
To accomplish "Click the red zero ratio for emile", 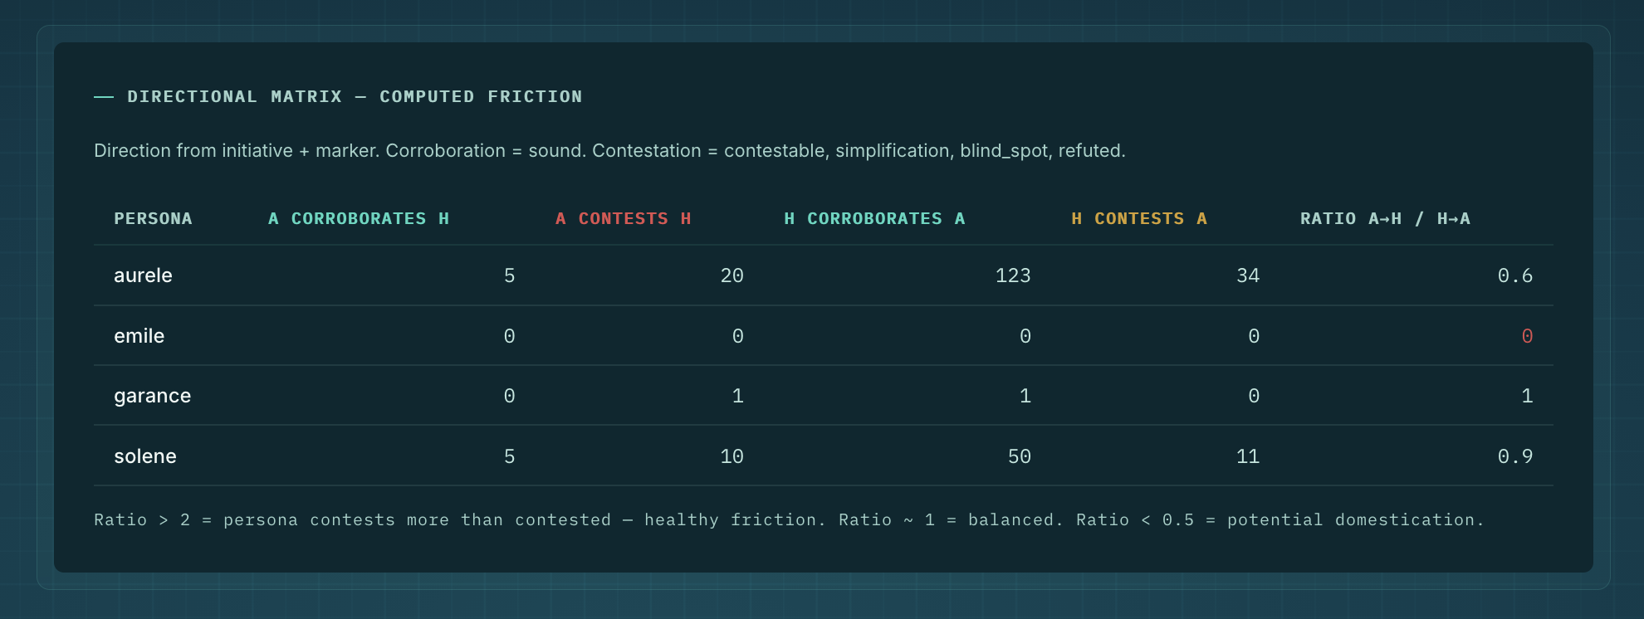I will point(1526,336).
